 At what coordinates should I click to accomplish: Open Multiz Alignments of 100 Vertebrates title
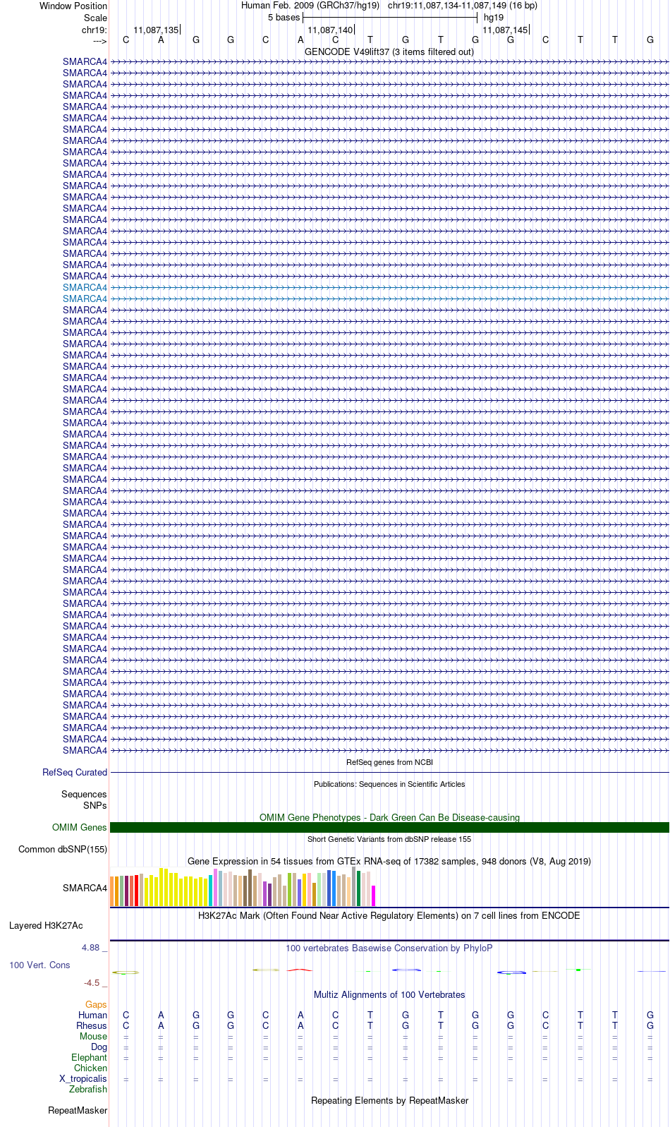389,995
